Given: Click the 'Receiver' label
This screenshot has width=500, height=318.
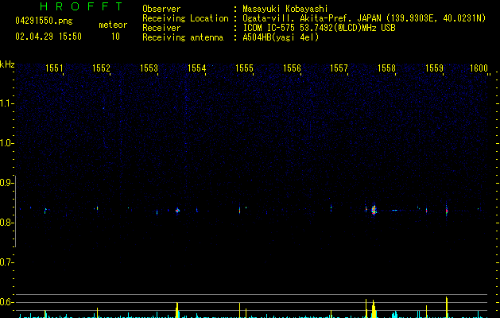Looking at the screenshot, I should pyautogui.click(x=161, y=28).
